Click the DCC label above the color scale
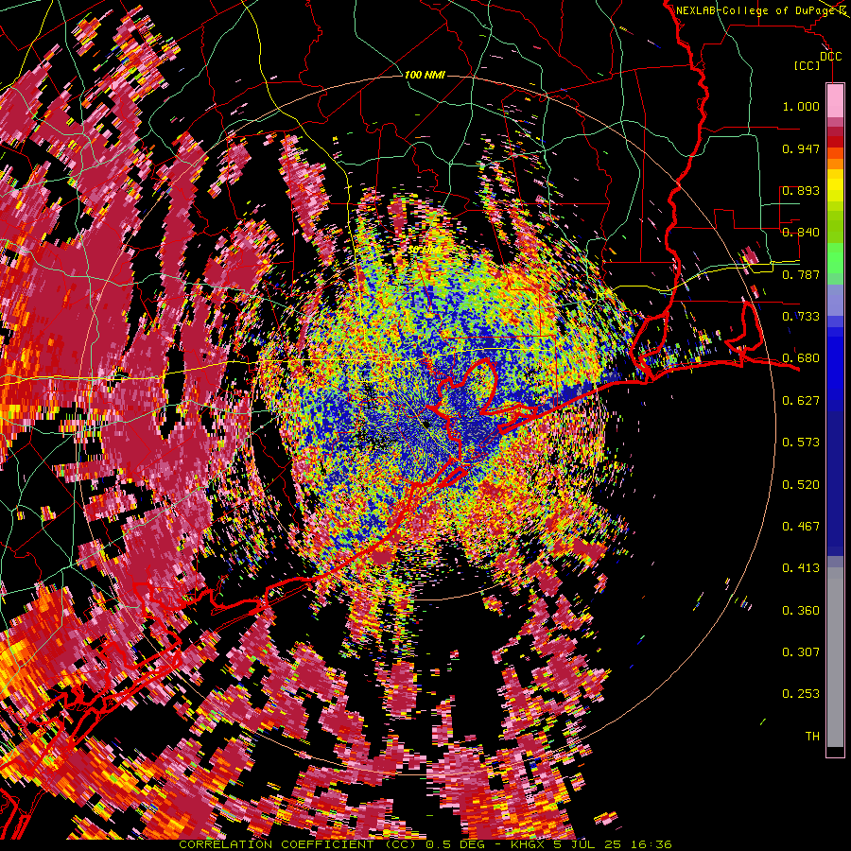Viewport: 851px width, 851px height. tap(830, 57)
